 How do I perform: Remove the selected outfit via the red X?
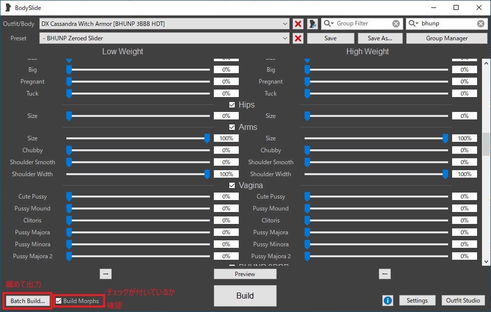pyautogui.click(x=298, y=23)
